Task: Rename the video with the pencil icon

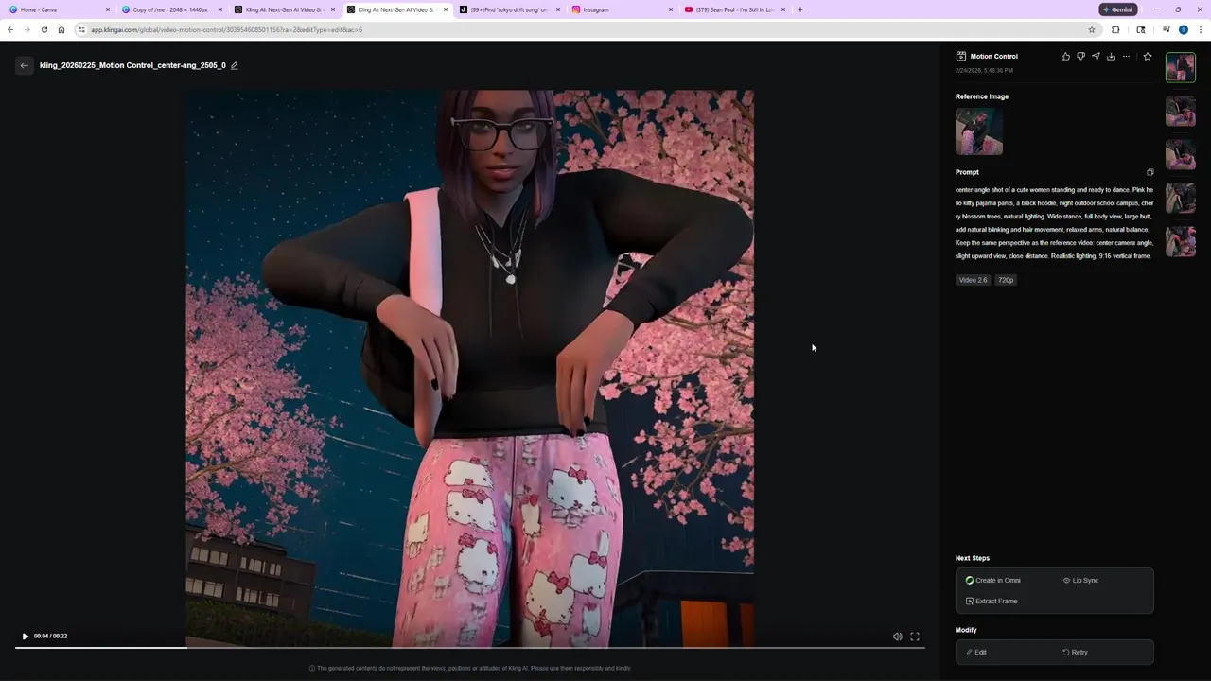Action: (234, 65)
